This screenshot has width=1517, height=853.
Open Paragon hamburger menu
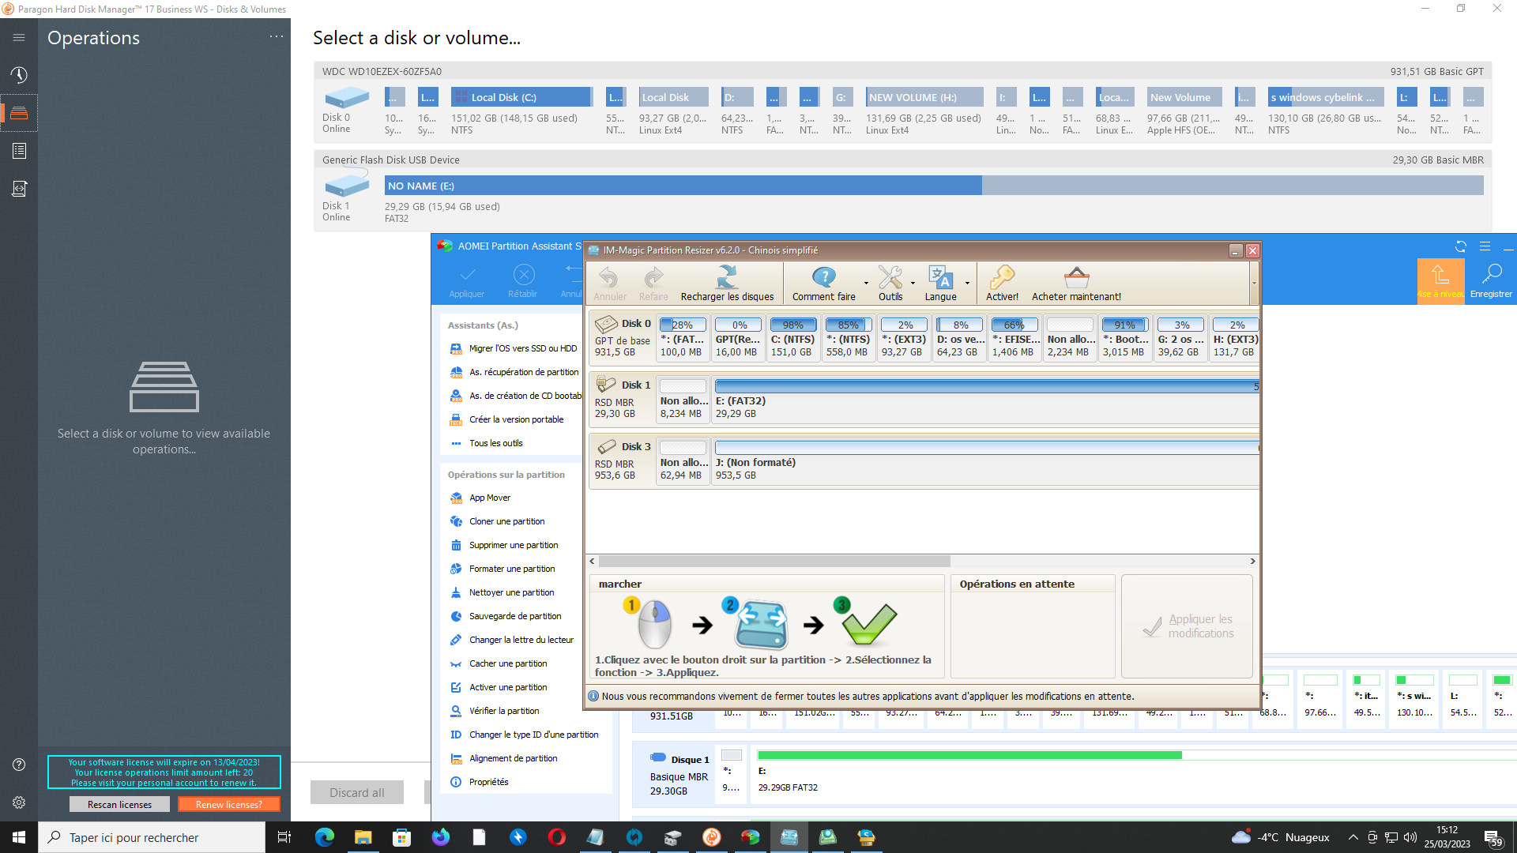pos(19,37)
